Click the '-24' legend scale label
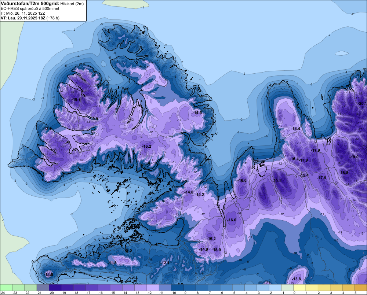The image size is (367, 295). 2,293
